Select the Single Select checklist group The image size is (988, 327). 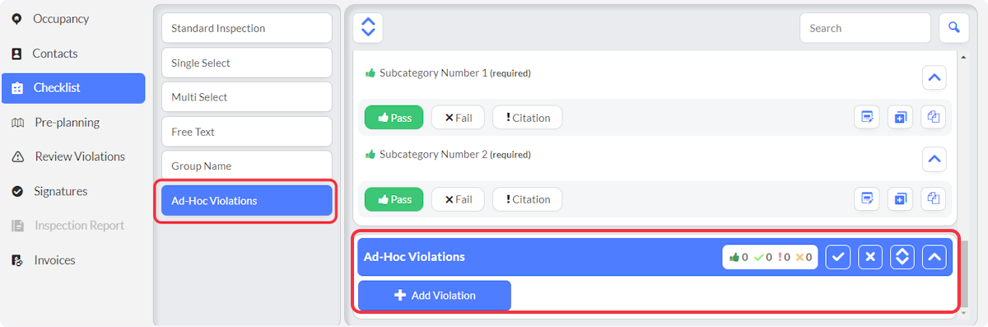pos(247,63)
